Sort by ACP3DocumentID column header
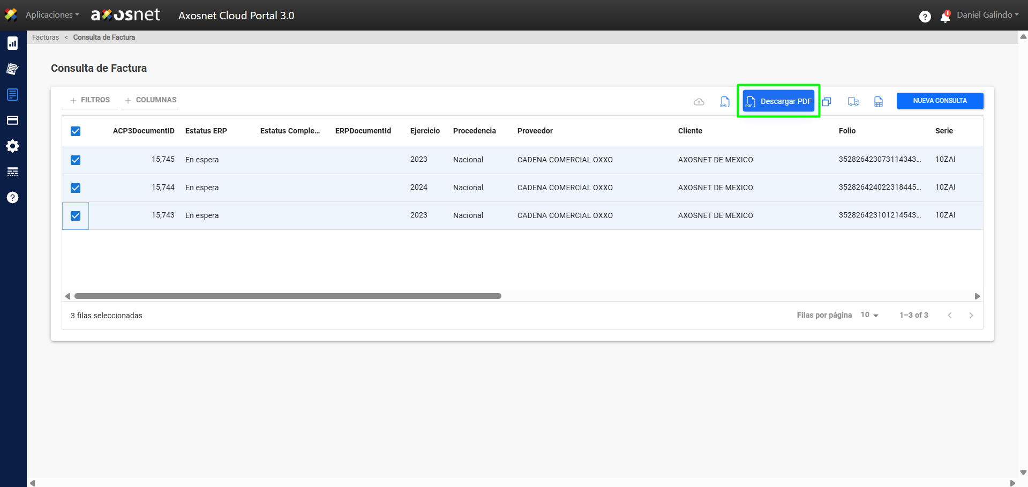This screenshot has width=1028, height=487. pos(144,131)
